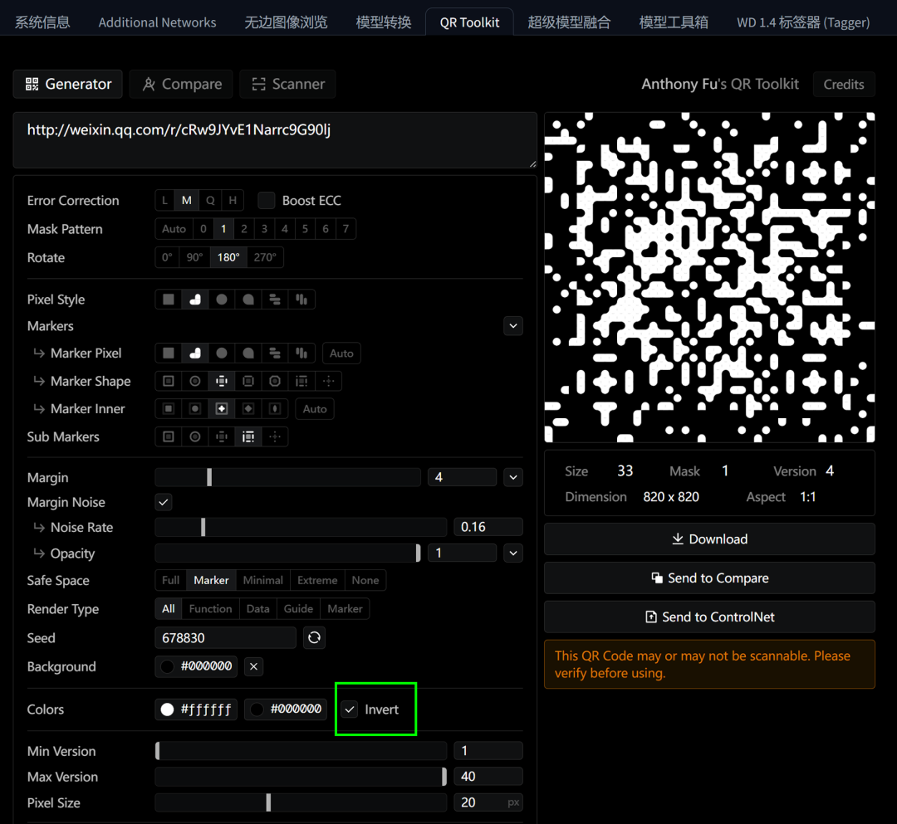
Task: Select the circle Sub Markers style
Action: pos(194,436)
